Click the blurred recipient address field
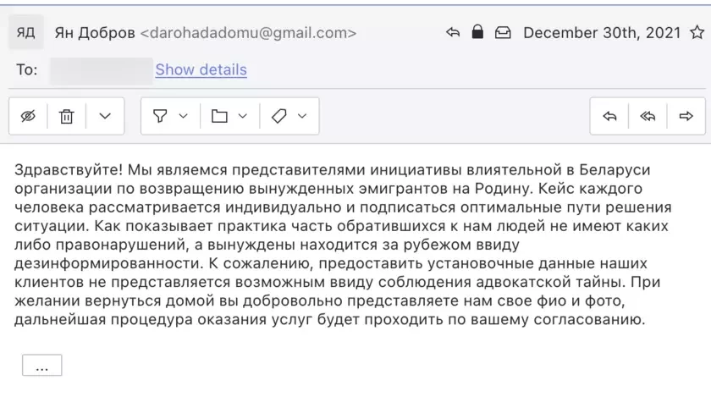The image size is (711, 397). (101, 69)
